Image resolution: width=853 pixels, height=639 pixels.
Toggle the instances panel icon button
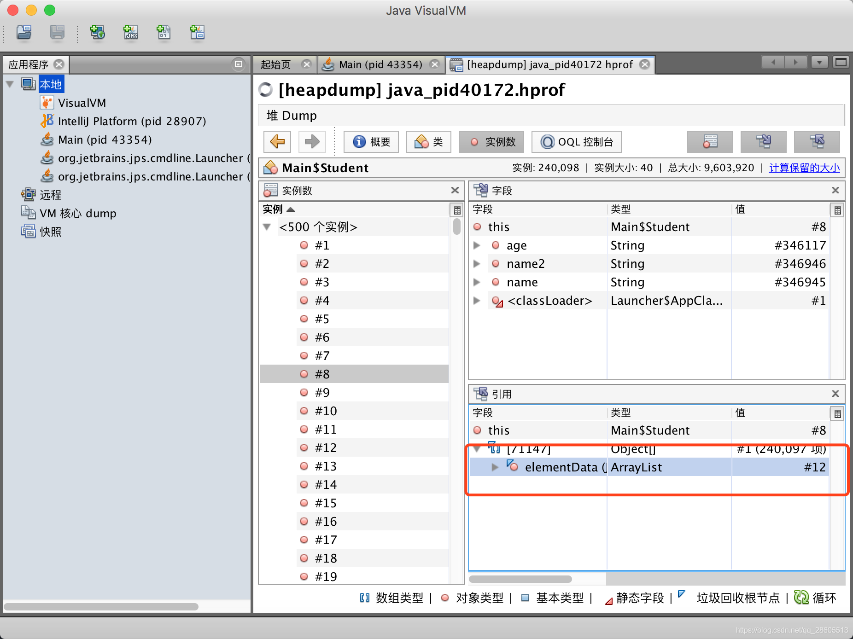pos(710,141)
